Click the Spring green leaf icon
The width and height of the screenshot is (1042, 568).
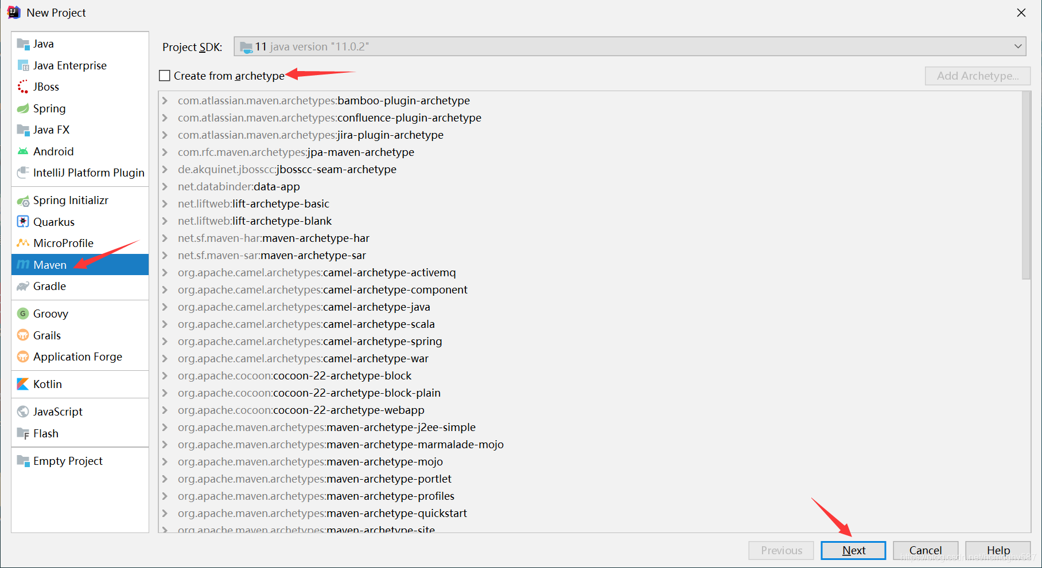[23, 108]
